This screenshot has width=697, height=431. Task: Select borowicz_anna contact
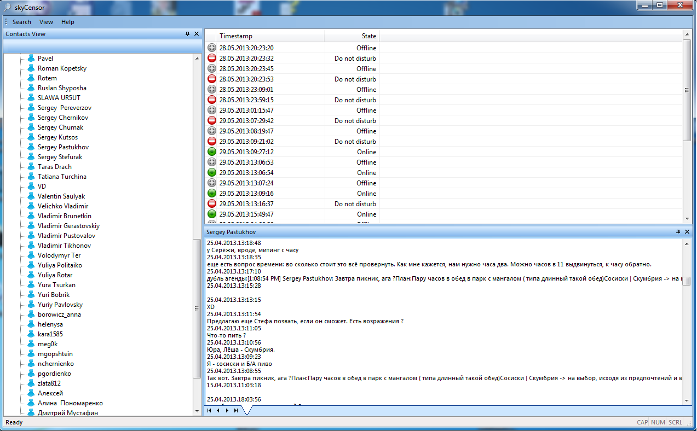pyautogui.click(x=59, y=314)
